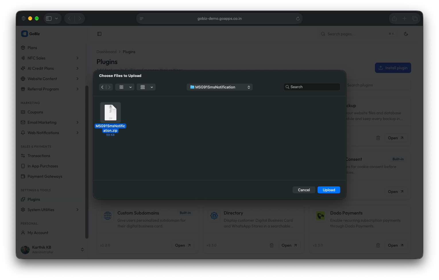Click the System Utilities gear icon
This screenshot has width=439, height=280.
click(x=23, y=210)
